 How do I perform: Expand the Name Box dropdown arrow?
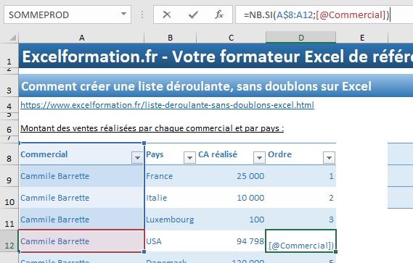pyautogui.click(x=123, y=14)
